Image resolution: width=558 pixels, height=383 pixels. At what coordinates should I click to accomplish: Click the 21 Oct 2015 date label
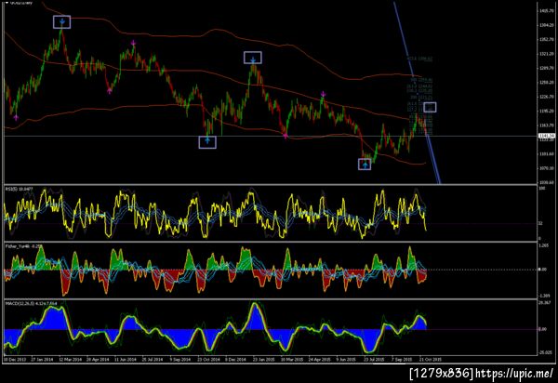point(431,359)
